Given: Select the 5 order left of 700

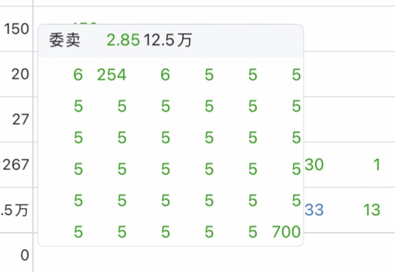Looking at the screenshot, I should [253, 232].
